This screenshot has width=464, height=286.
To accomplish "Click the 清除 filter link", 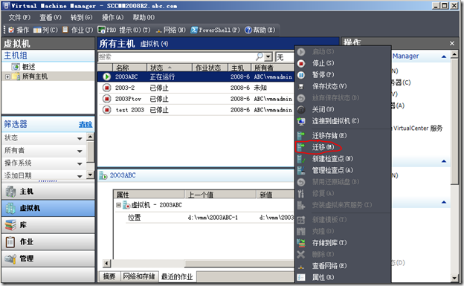I will [x=86, y=125].
